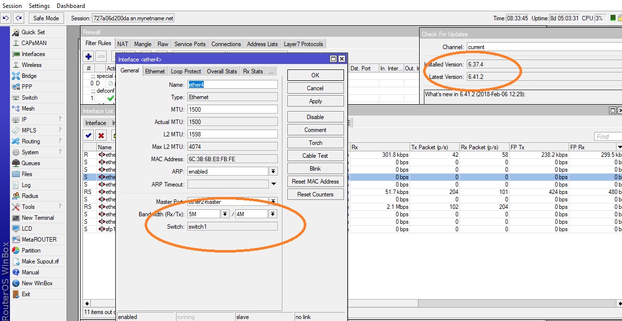The height and width of the screenshot is (321, 622).
Task: Click the Torch button
Action: point(315,143)
